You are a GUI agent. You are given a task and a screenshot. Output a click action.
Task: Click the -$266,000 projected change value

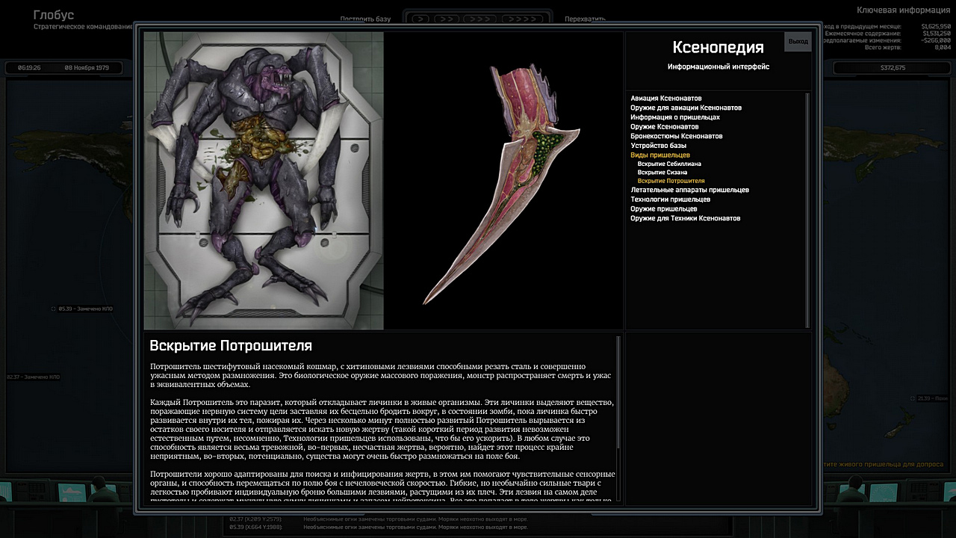935,40
